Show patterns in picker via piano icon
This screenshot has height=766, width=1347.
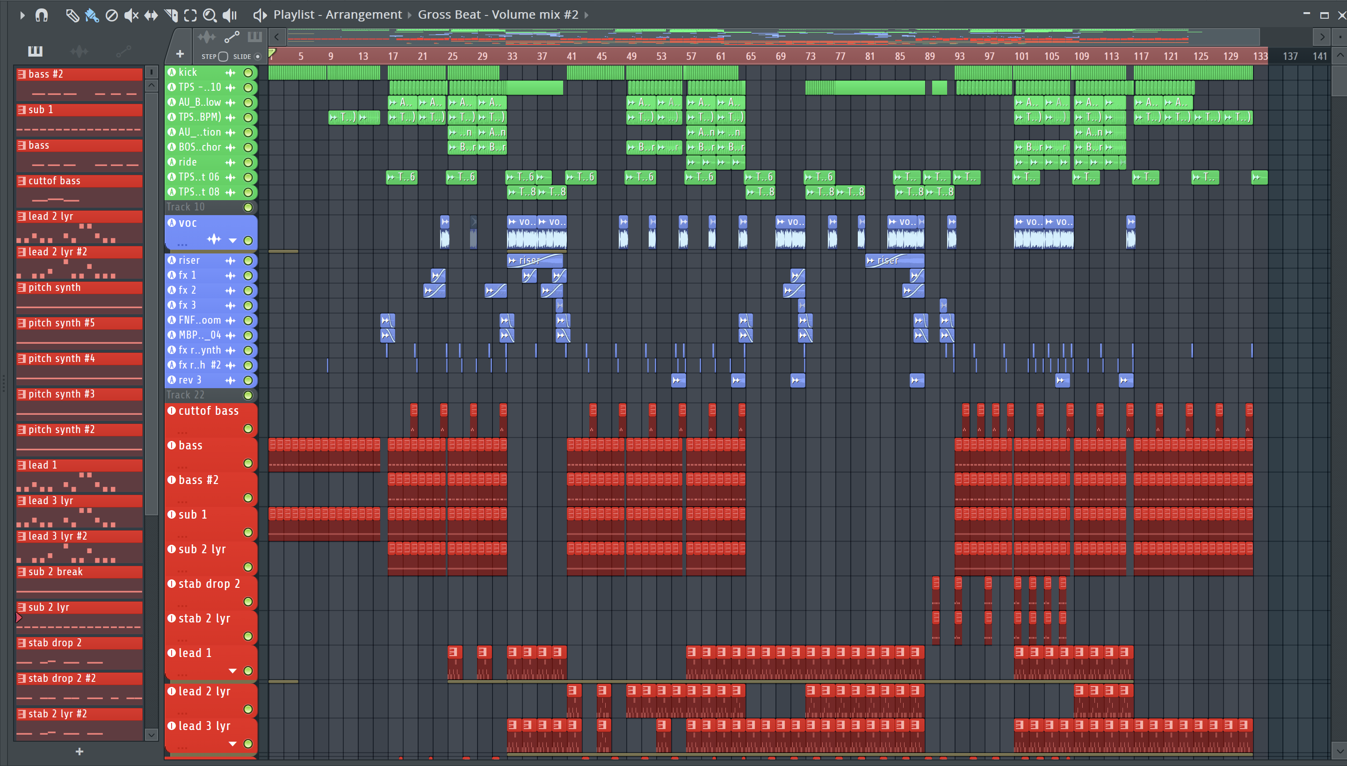35,51
